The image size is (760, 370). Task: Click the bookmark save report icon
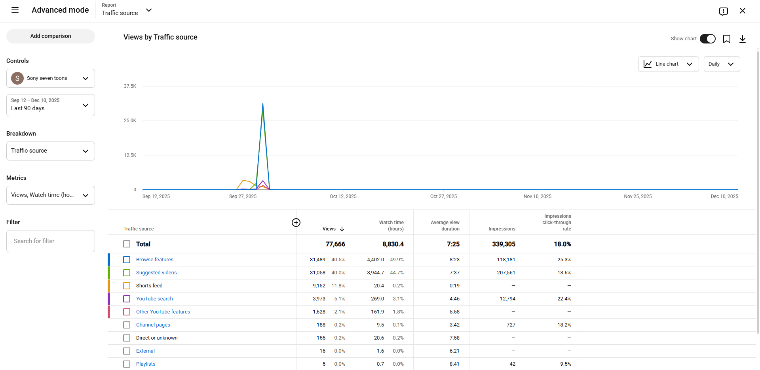click(x=726, y=39)
